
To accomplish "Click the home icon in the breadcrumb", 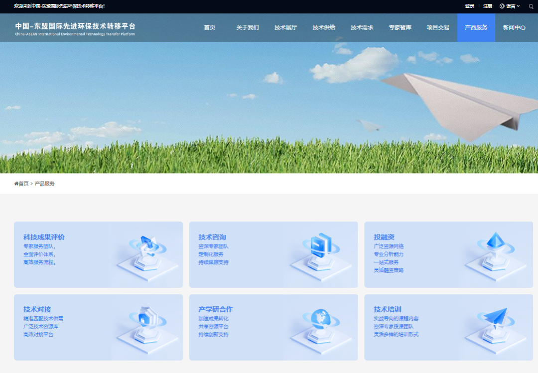I will pyautogui.click(x=16, y=184).
